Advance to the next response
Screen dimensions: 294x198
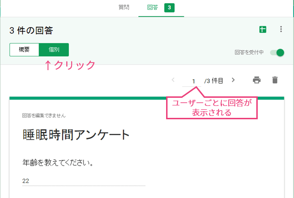233,80
